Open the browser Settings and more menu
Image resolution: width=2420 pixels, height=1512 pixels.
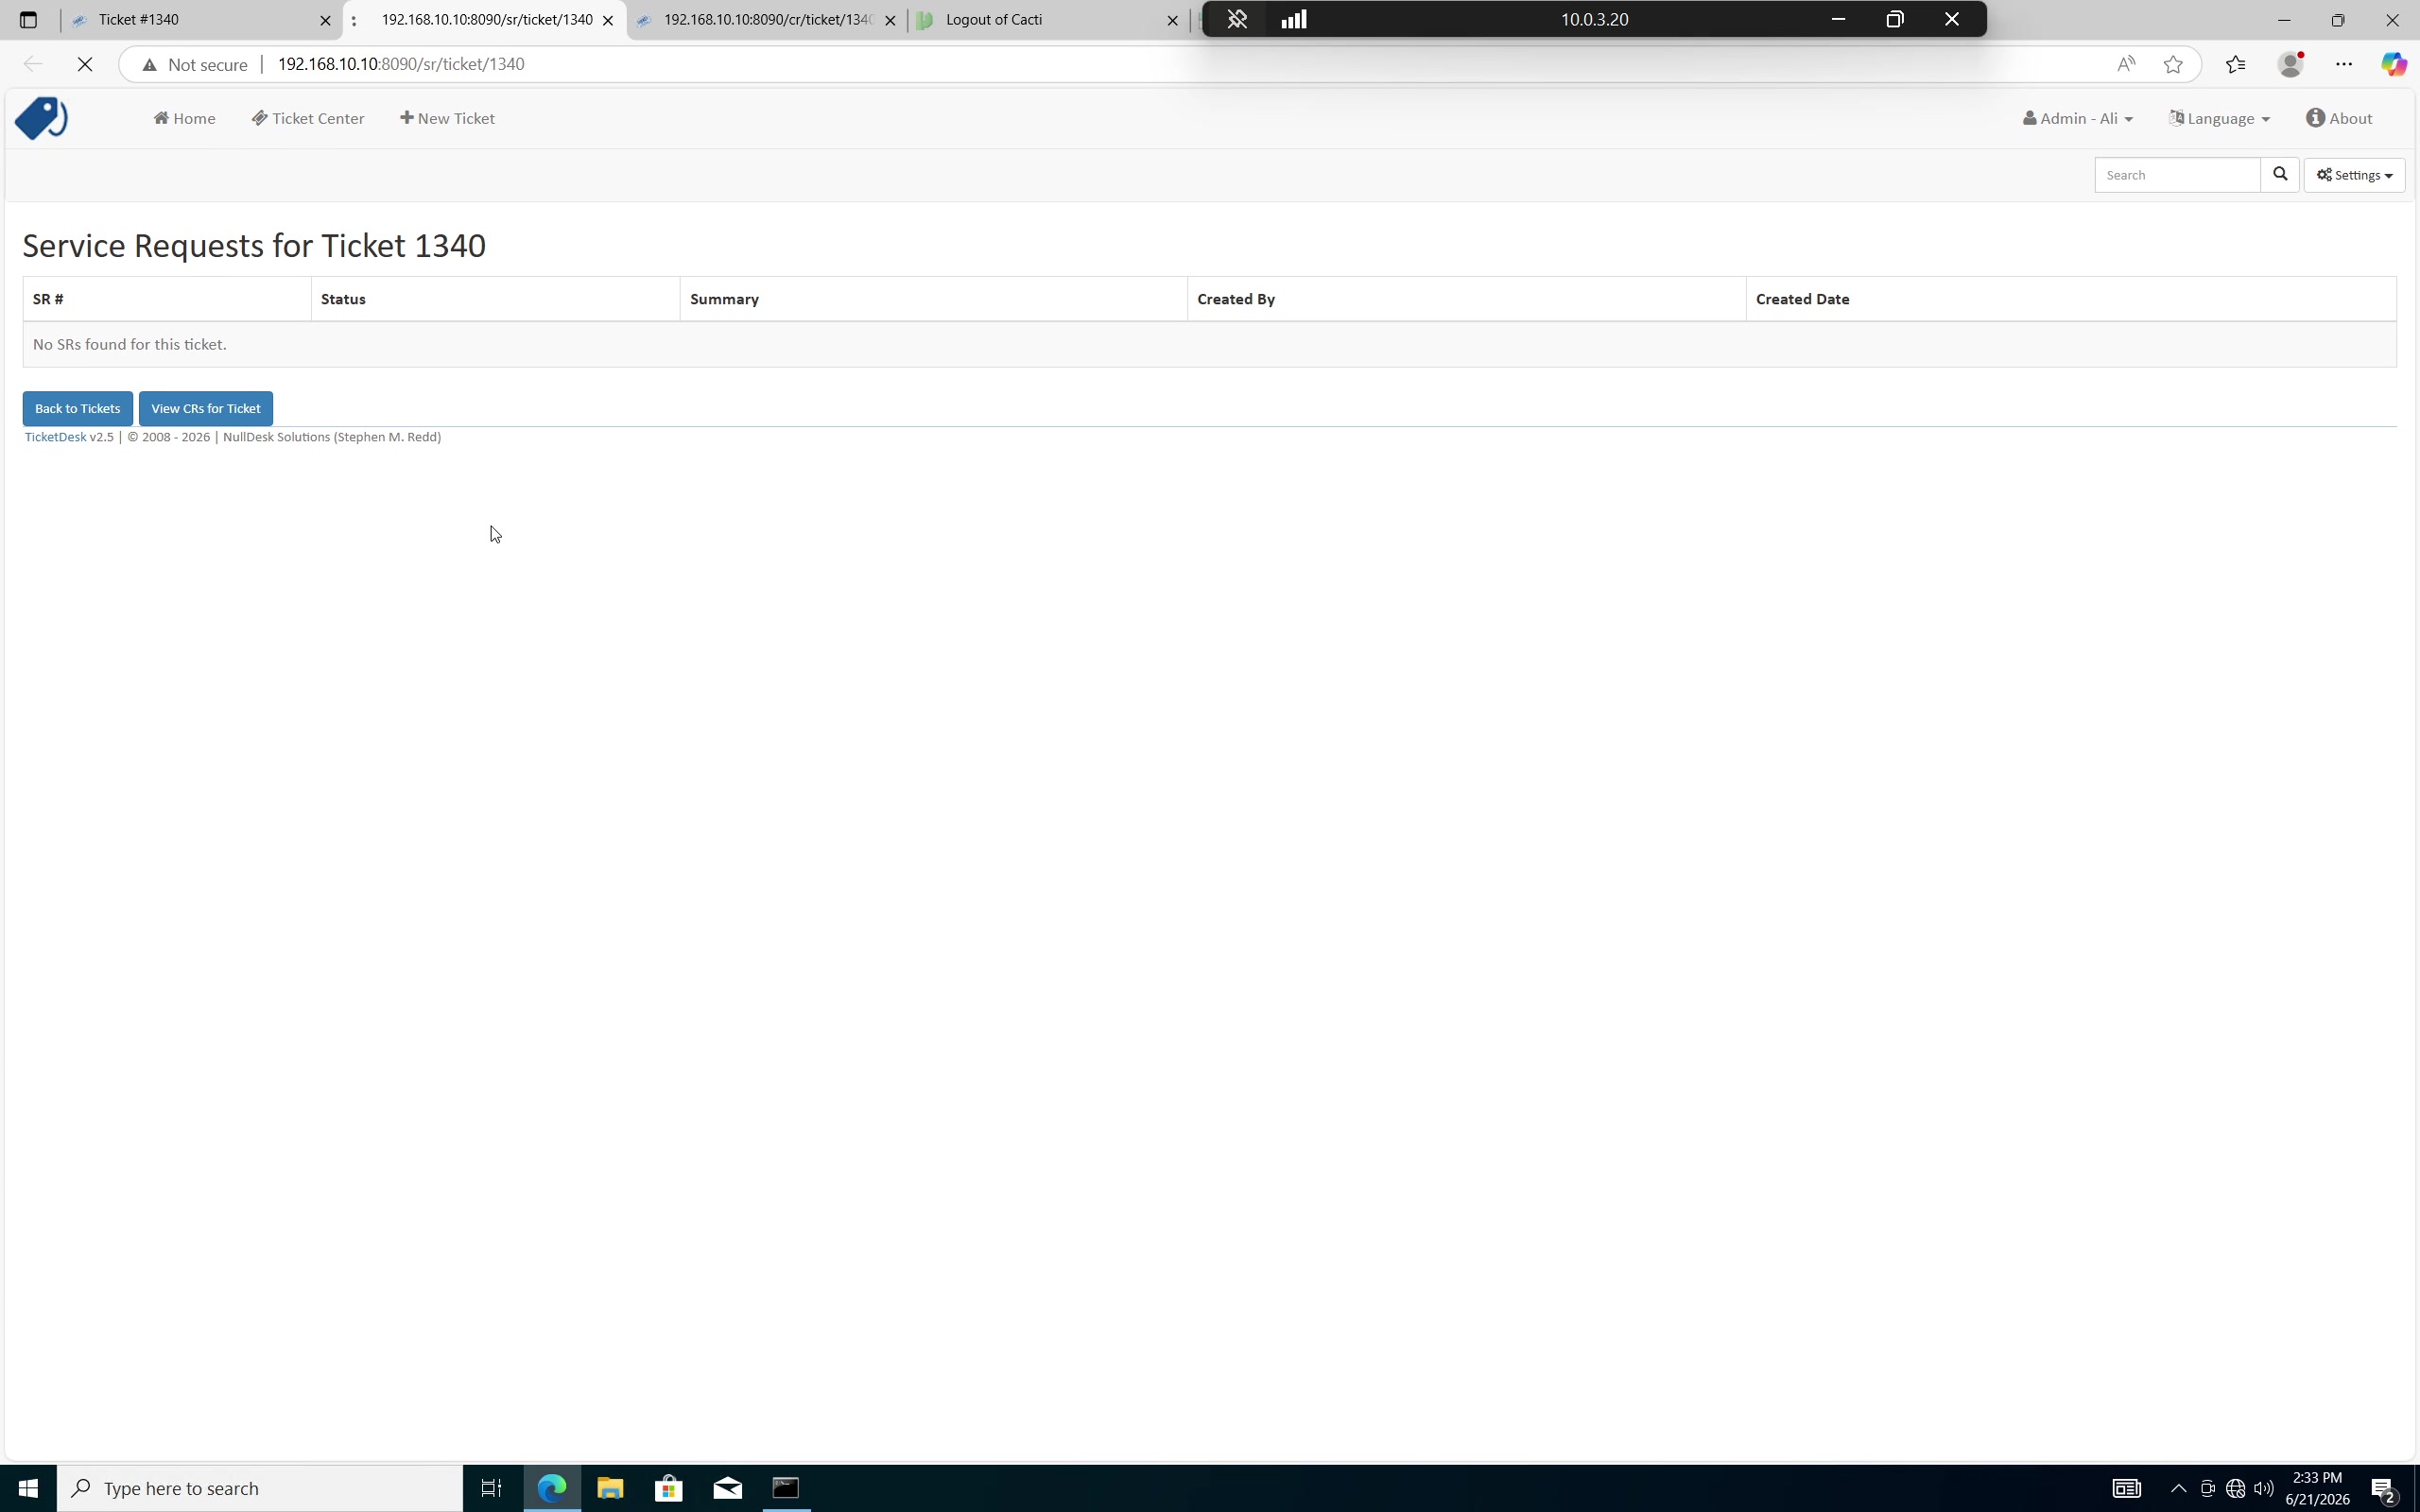(x=2344, y=64)
